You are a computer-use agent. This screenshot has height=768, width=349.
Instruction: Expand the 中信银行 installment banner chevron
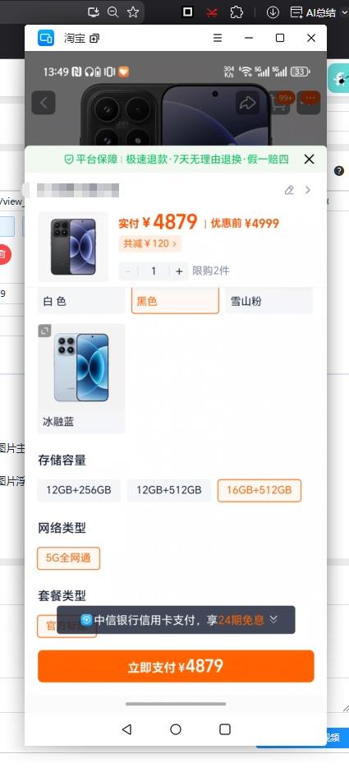click(273, 619)
